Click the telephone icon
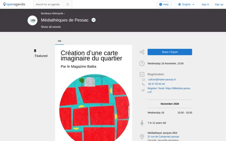Image resolution: width=226 pixels, height=141 pixels. (x=143, y=84)
